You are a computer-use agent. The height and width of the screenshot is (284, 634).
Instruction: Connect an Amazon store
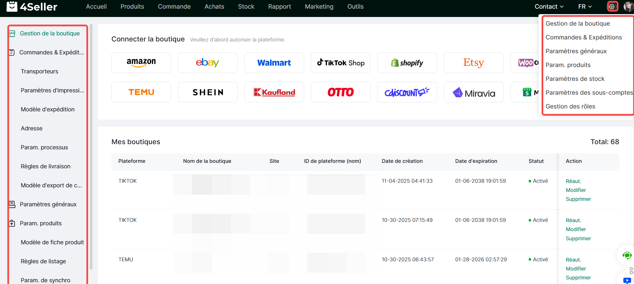[141, 63]
